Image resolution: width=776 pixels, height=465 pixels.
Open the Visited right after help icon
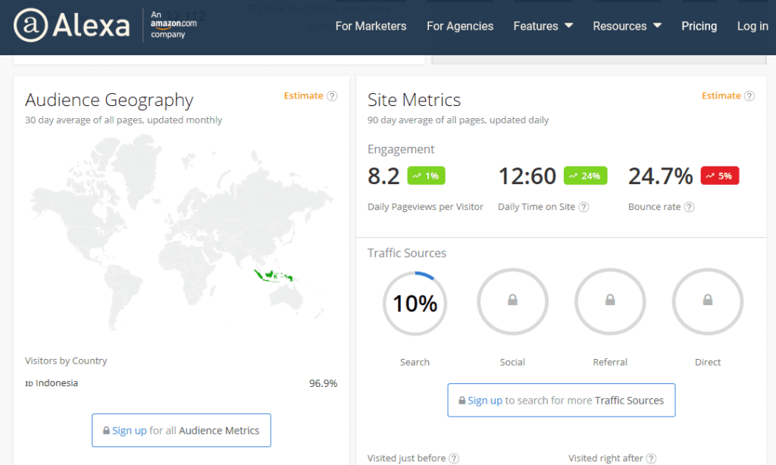coord(651,459)
